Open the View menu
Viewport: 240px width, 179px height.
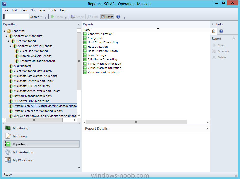point(24,10)
